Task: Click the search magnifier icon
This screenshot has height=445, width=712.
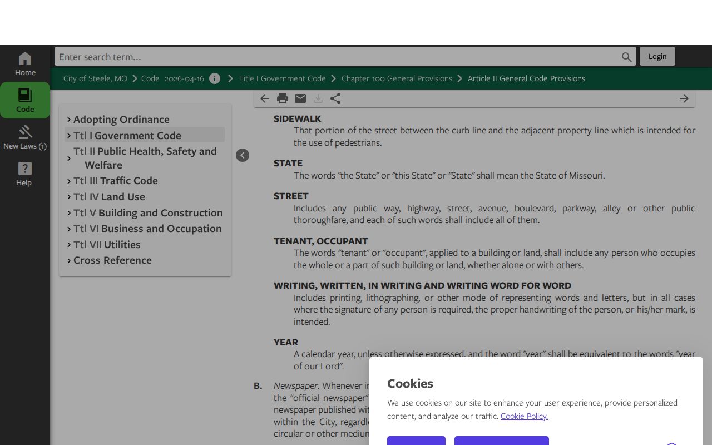Action: [x=627, y=57]
